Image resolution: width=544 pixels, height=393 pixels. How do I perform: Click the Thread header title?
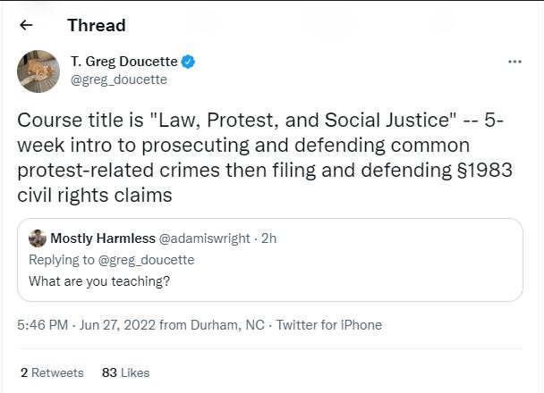(97, 25)
